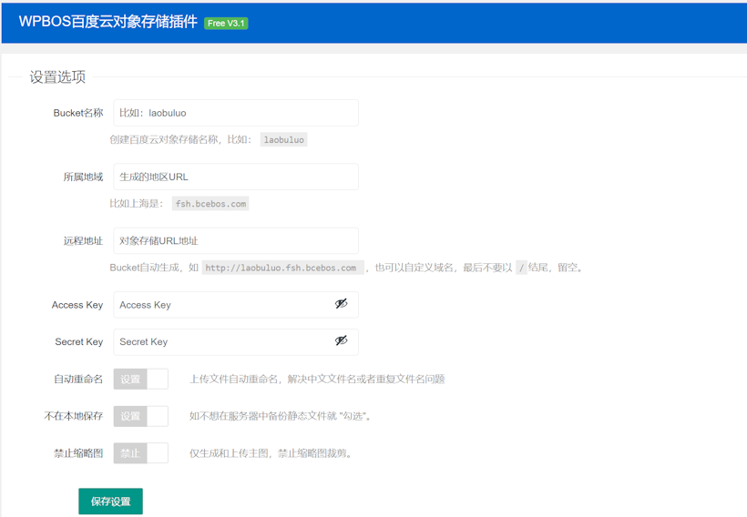747x517 pixels.
Task: Focus the Bucket名称 input field
Action: (x=235, y=113)
